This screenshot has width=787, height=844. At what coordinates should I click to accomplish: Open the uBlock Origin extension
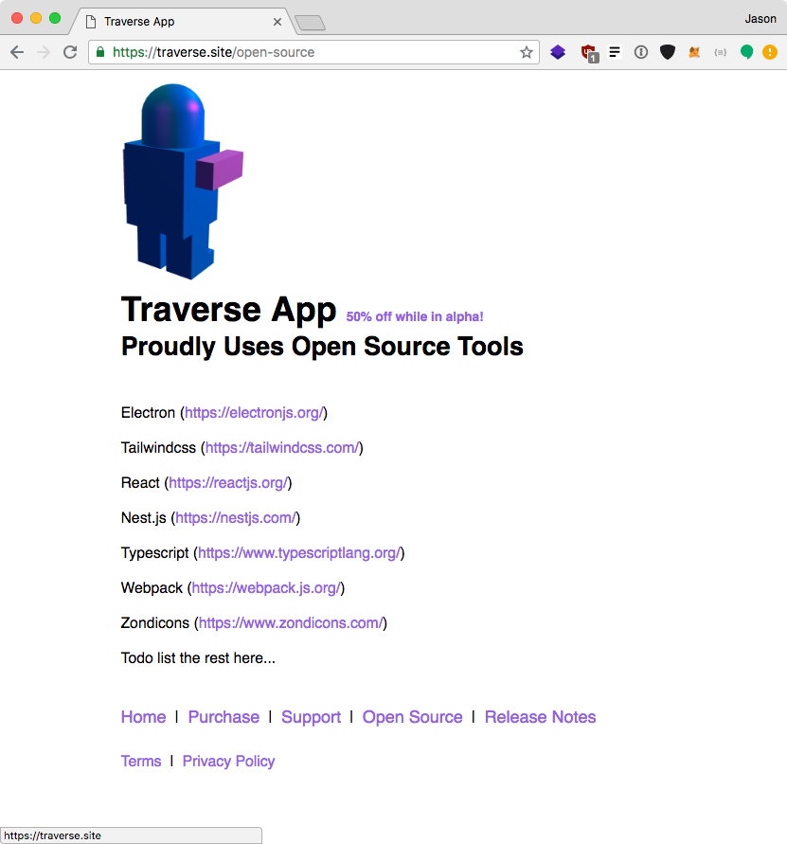point(588,52)
